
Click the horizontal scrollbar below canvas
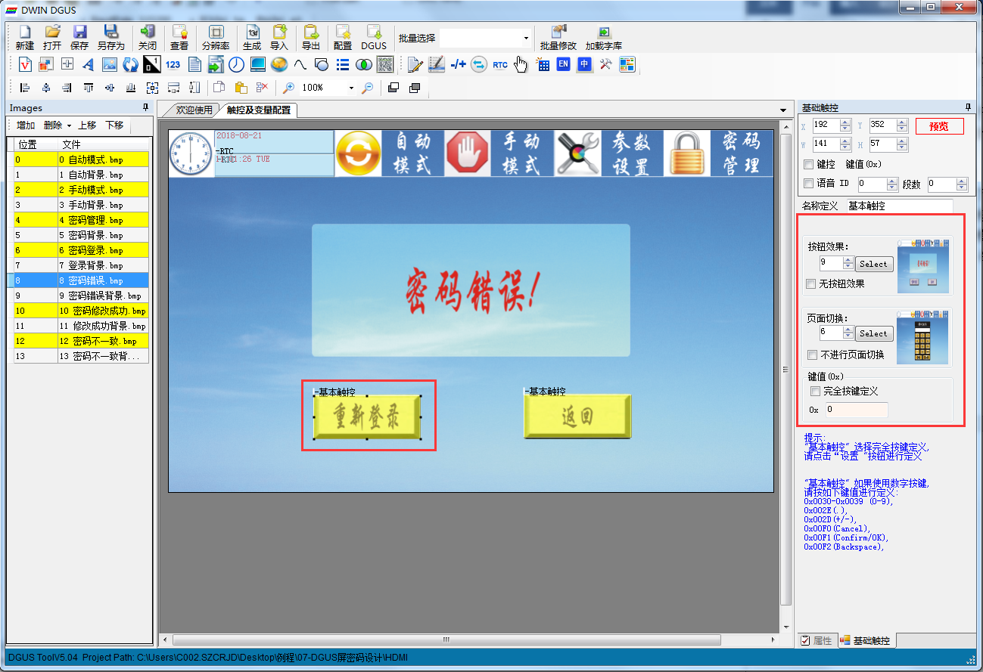click(446, 639)
